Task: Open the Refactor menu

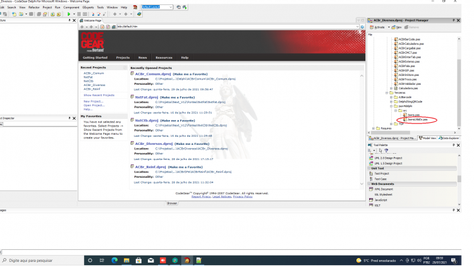Action: tap(34, 7)
